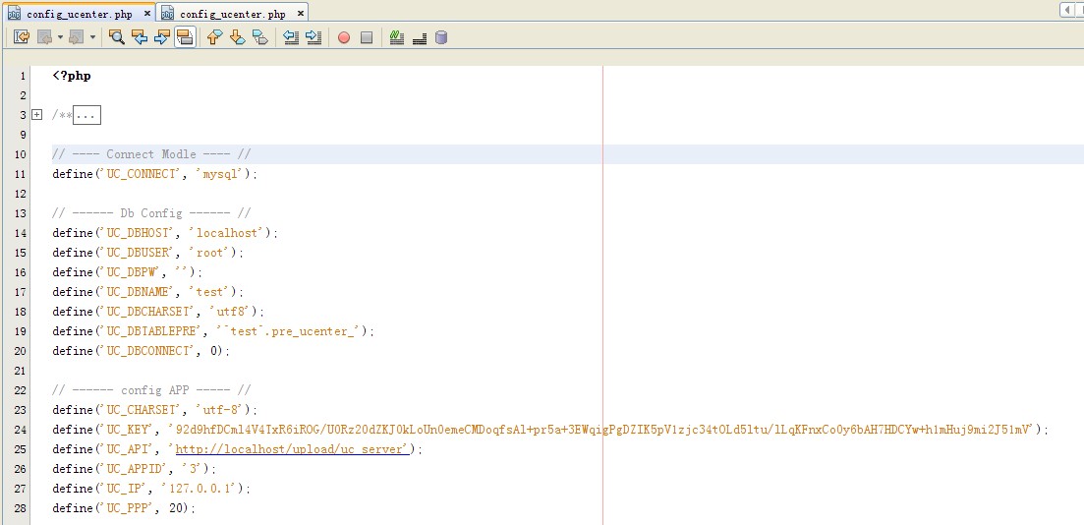Click the long UC_KEY string value
This screenshot has width=1084, height=525.
[600, 430]
